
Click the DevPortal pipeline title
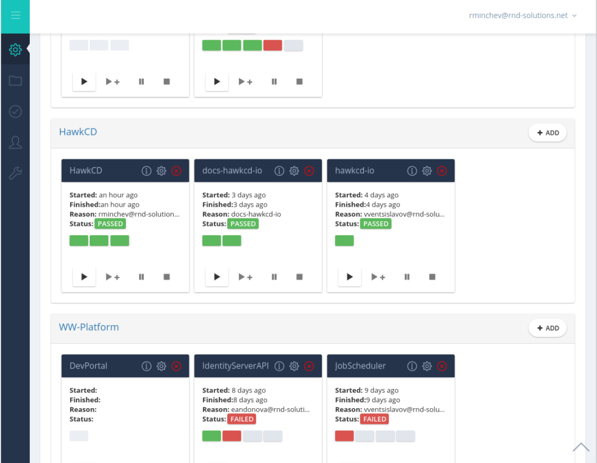tap(89, 365)
